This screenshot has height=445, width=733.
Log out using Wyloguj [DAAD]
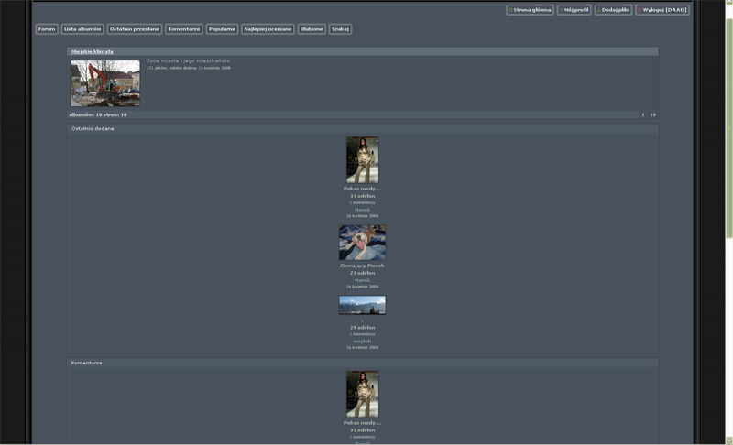pos(662,10)
